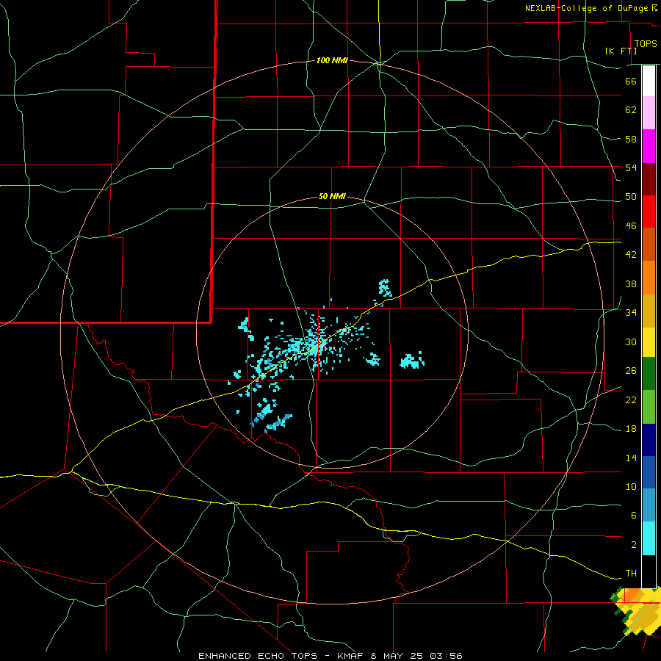This screenshot has width=661, height=661.
Task: Click the TH threshold legend label
Action: (x=631, y=574)
